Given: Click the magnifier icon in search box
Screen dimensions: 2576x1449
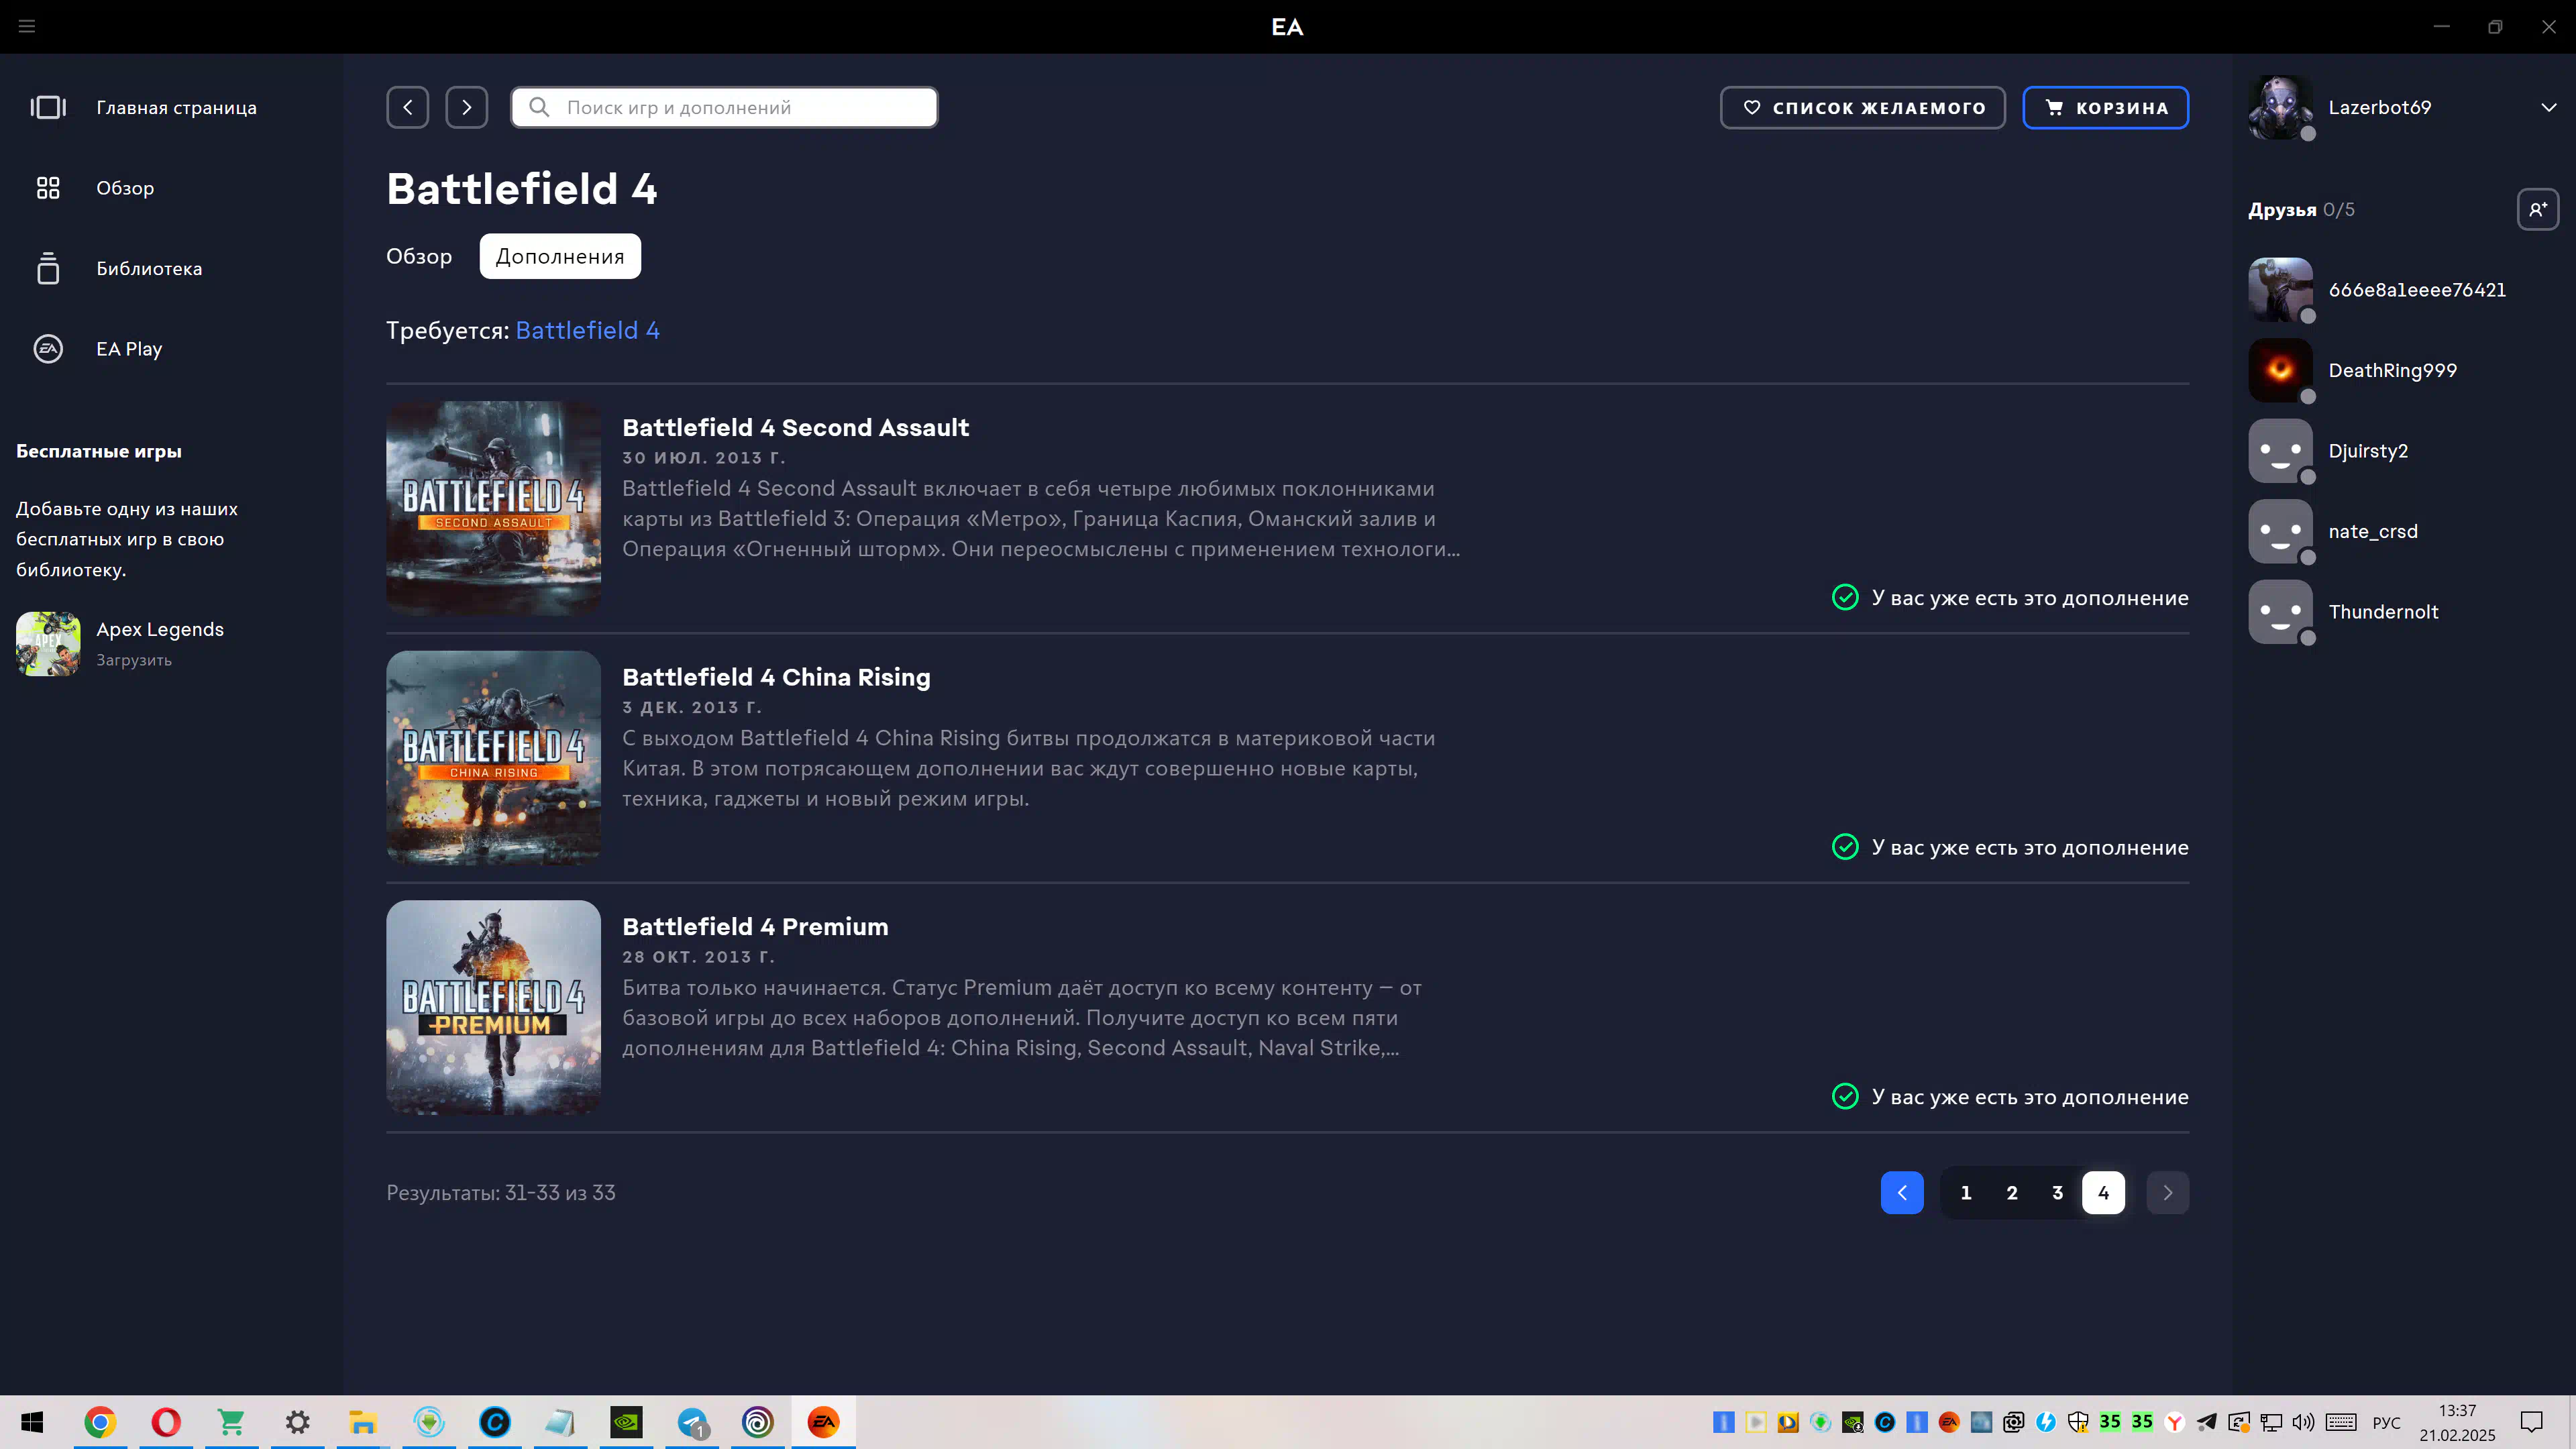Looking at the screenshot, I should tap(539, 107).
